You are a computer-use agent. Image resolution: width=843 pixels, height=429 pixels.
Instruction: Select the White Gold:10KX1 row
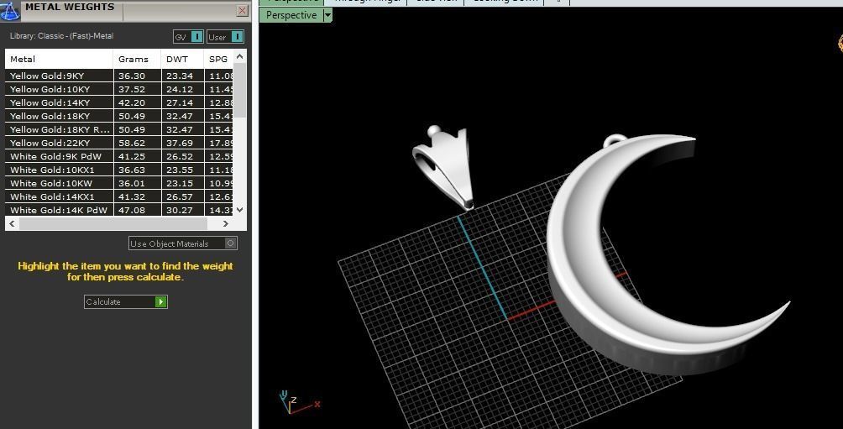pos(119,170)
